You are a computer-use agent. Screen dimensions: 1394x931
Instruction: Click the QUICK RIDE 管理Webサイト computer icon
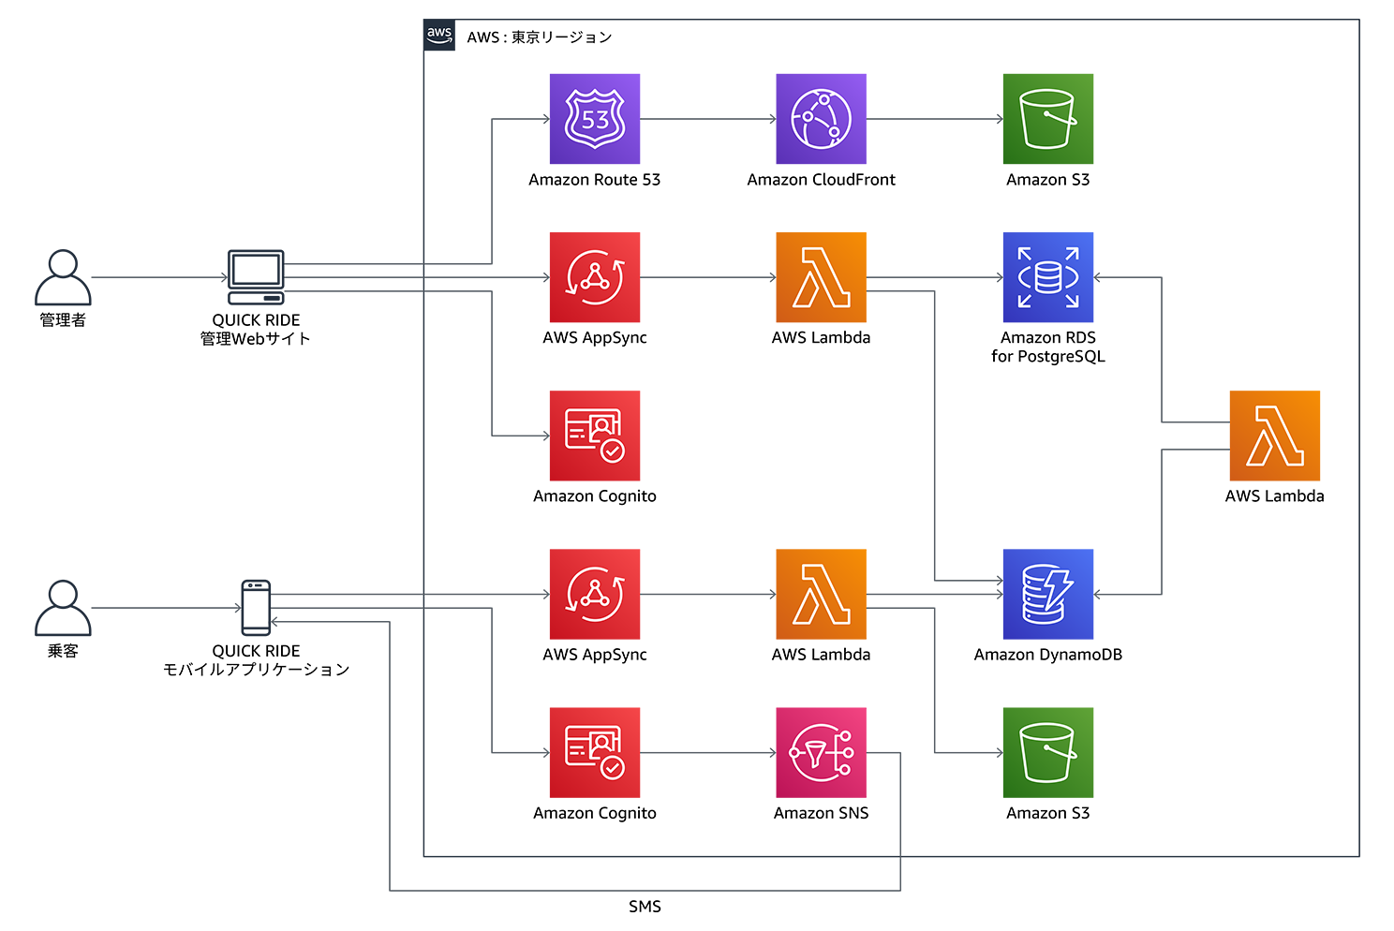(256, 276)
